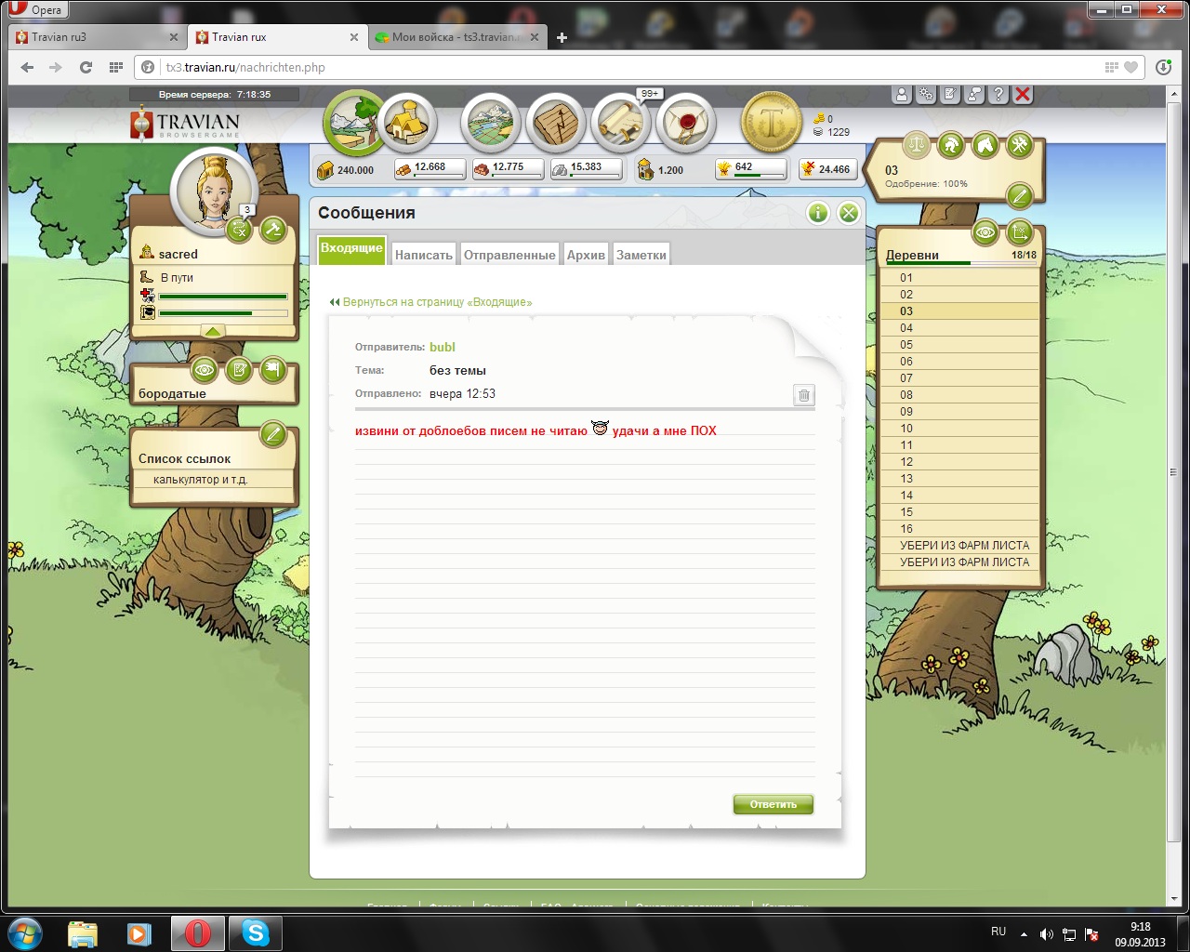Open the workshop tools icon

pyautogui.click(x=1020, y=145)
